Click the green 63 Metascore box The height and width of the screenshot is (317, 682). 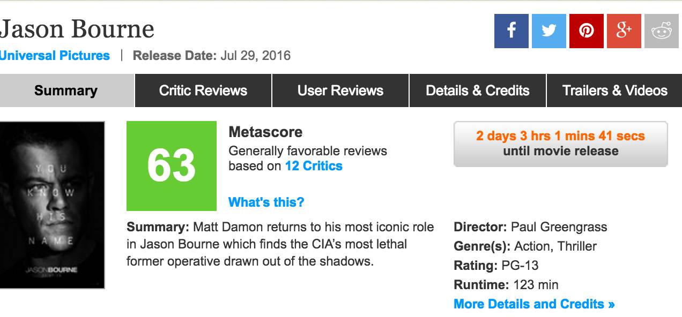[172, 166]
